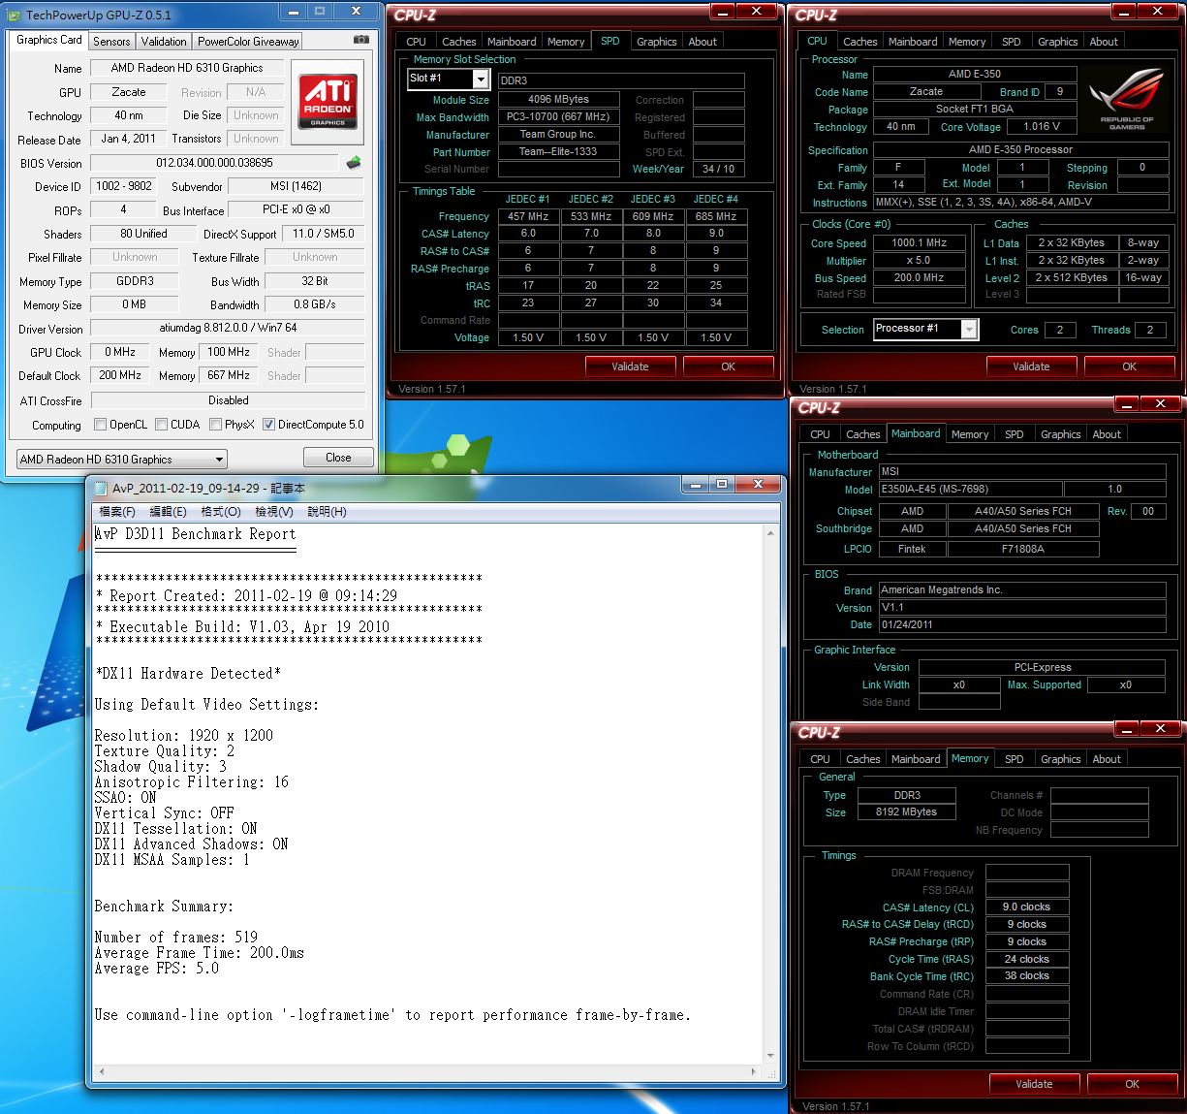Click the GPU-Z title bar application icon
Screen dimensions: 1187x1114
coord(15,15)
